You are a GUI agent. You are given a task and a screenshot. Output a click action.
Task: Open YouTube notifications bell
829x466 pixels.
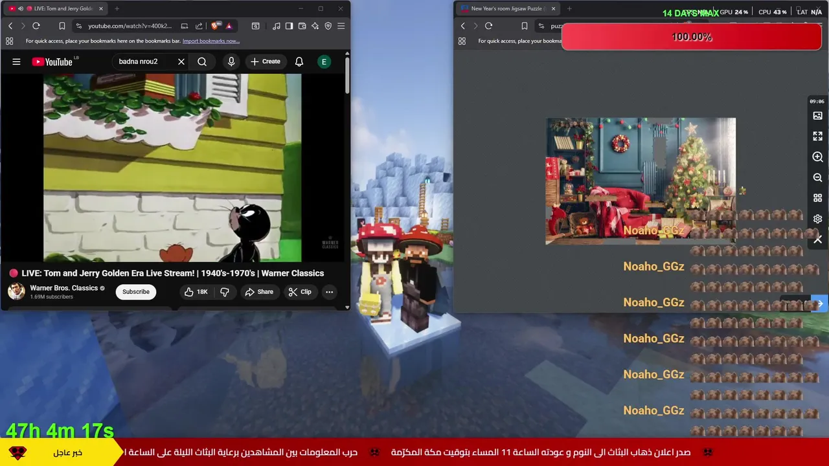299,61
